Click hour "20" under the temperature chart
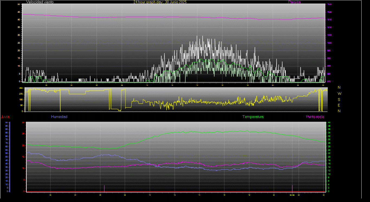Screen dimensions: 370x202 point(274,195)
